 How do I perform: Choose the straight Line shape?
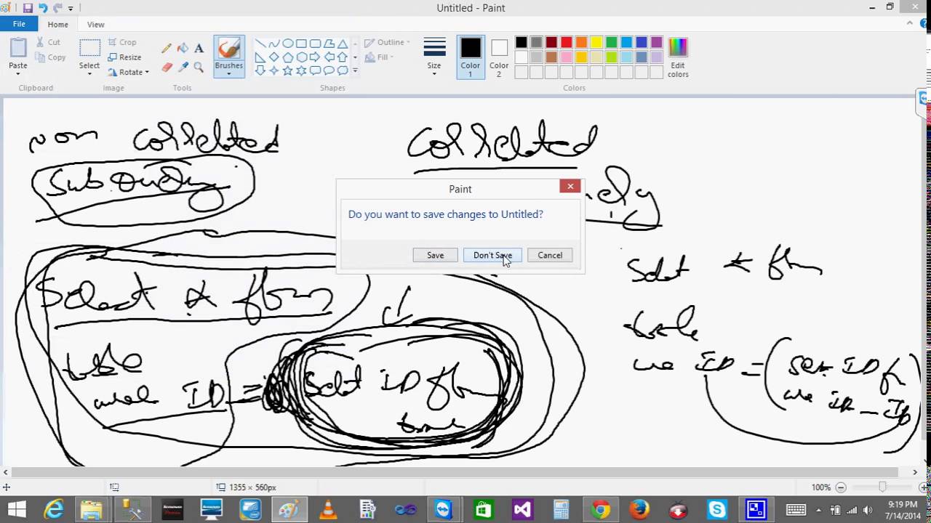click(x=260, y=44)
